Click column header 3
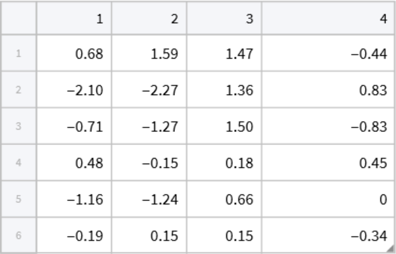The height and width of the screenshot is (254, 396). (224, 19)
